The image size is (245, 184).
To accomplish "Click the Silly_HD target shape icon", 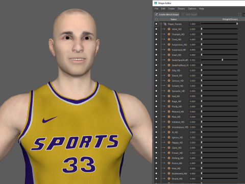I will (169, 71).
